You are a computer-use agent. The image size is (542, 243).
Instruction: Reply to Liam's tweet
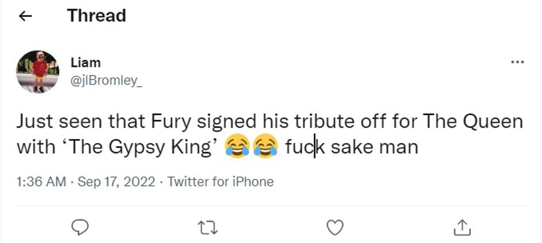coord(79,228)
